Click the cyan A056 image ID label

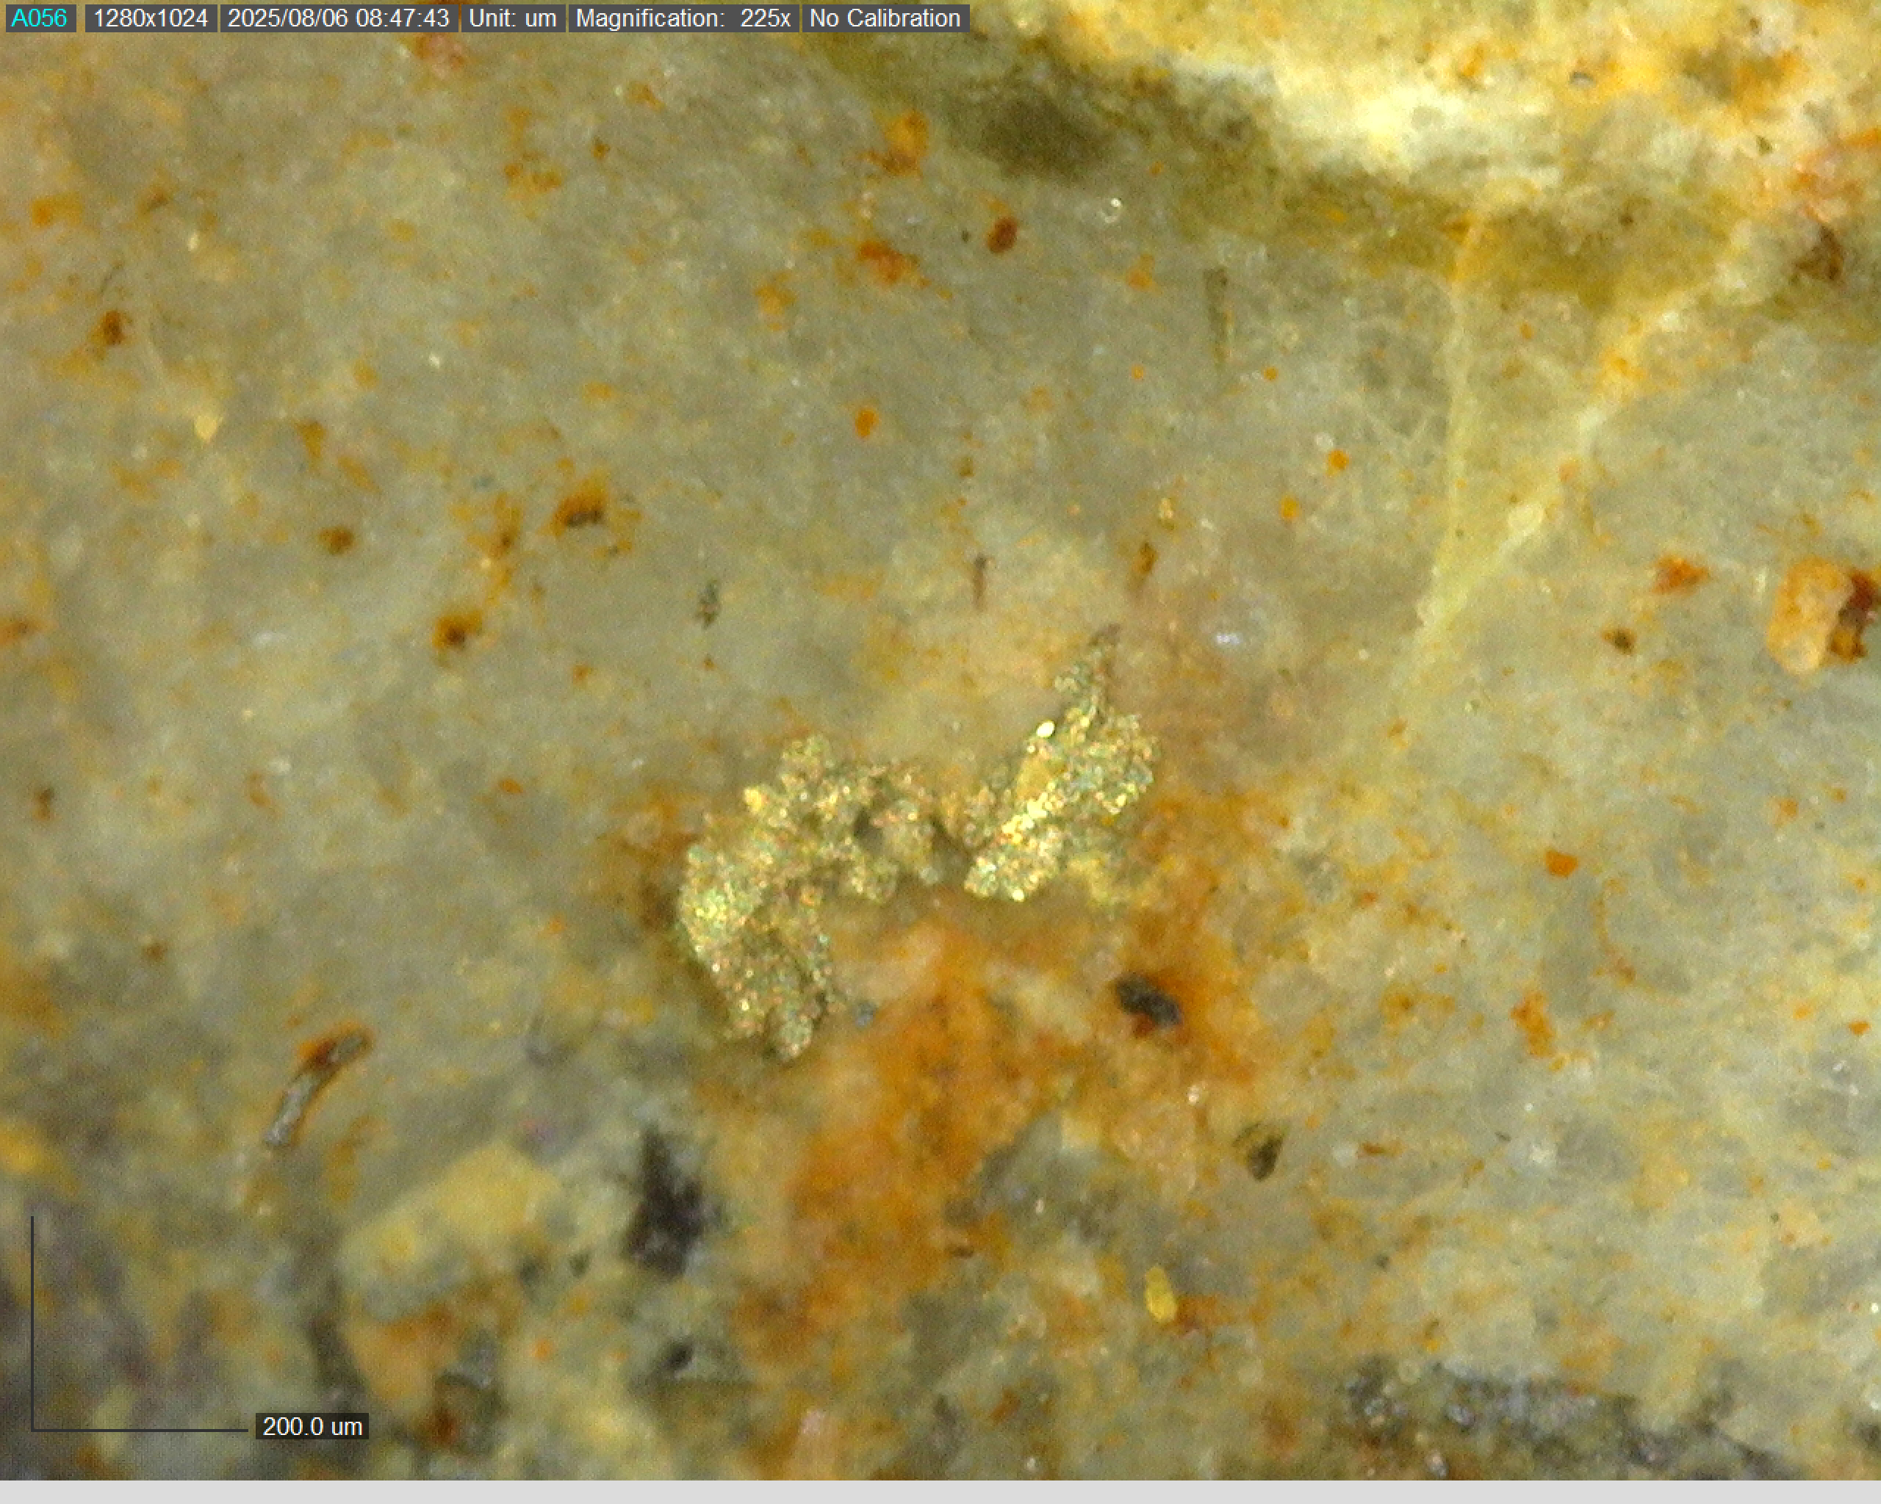point(39,18)
